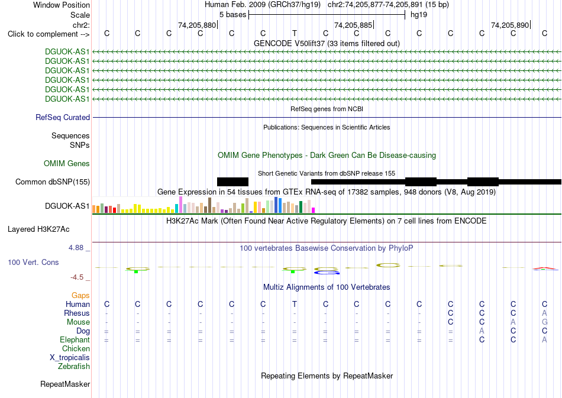This screenshot has height=398, width=562.
Task: Select the 'Human' species row label
Action: click(x=77, y=304)
